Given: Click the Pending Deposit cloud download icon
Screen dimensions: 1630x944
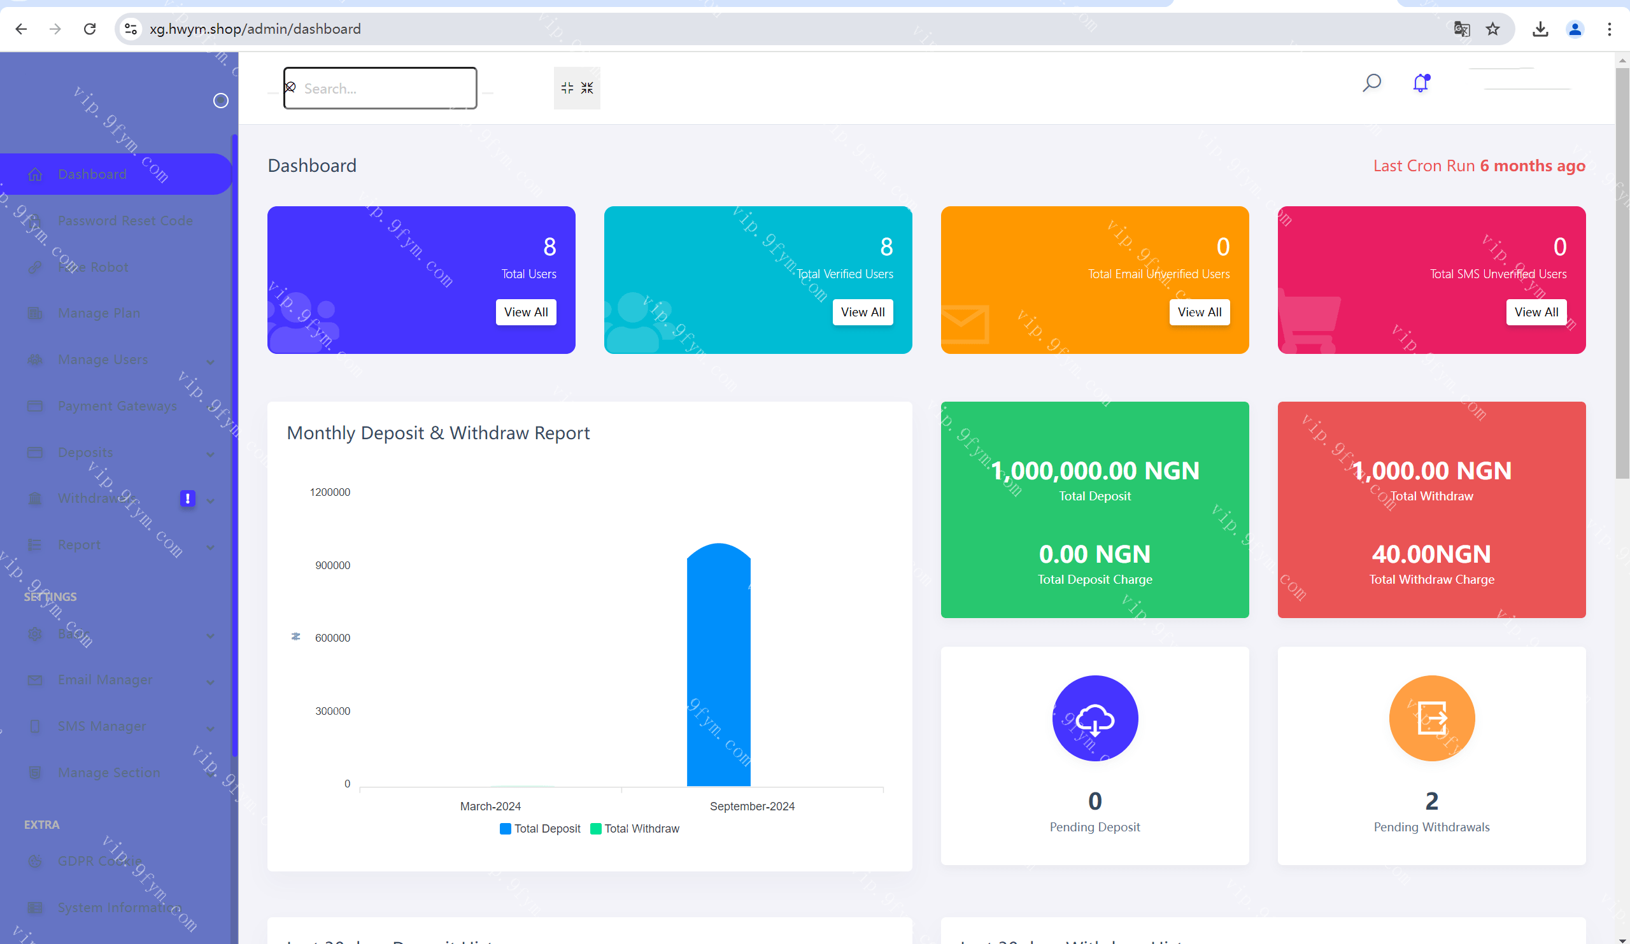Looking at the screenshot, I should click(x=1095, y=719).
